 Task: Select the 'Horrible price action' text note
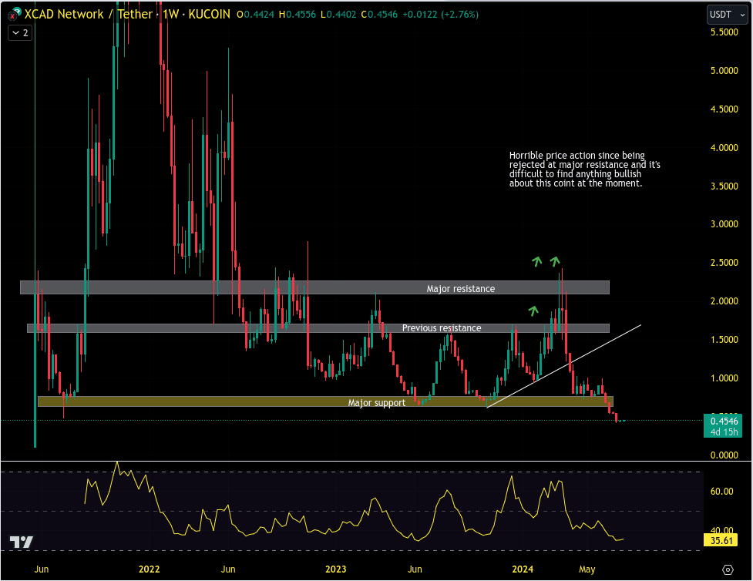pyautogui.click(x=584, y=169)
